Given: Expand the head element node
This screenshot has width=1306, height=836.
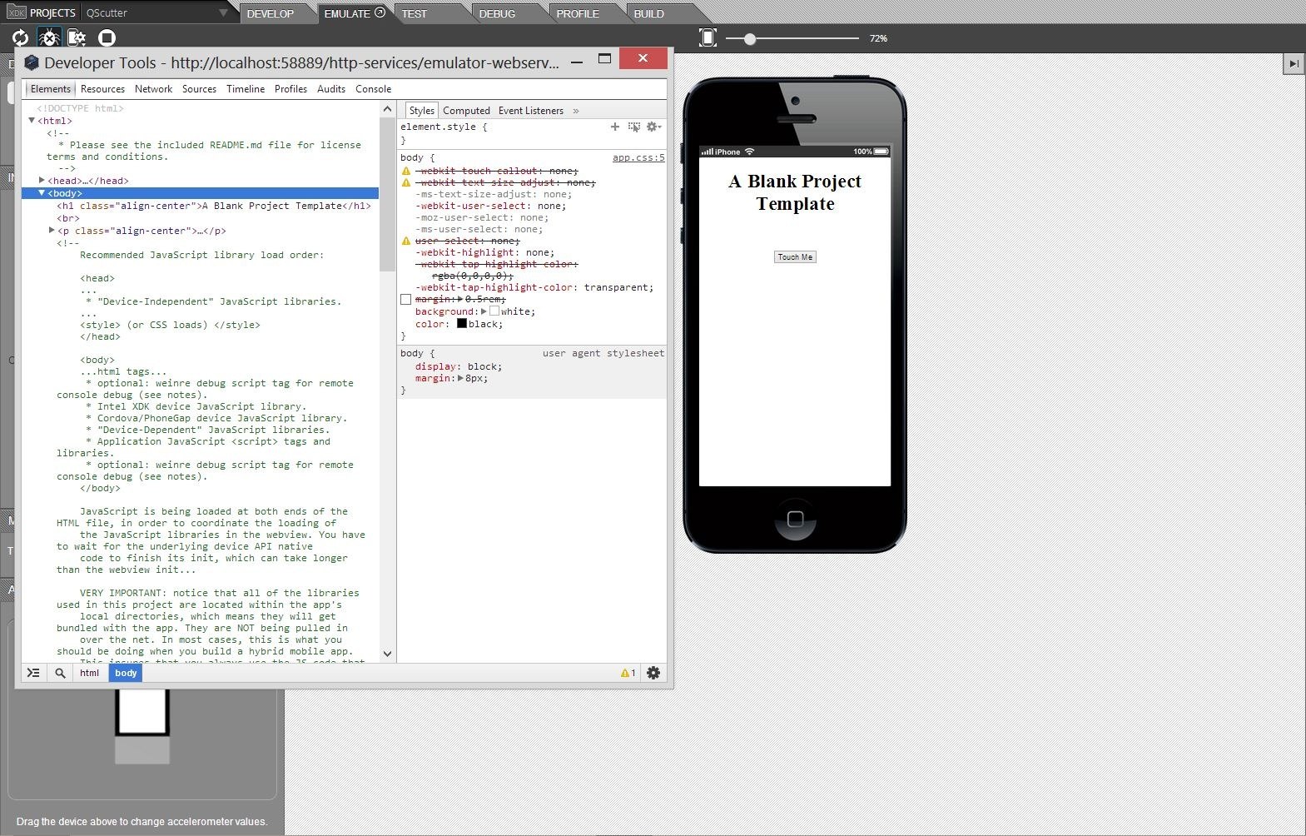Looking at the screenshot, I should [x=42, y=181].
